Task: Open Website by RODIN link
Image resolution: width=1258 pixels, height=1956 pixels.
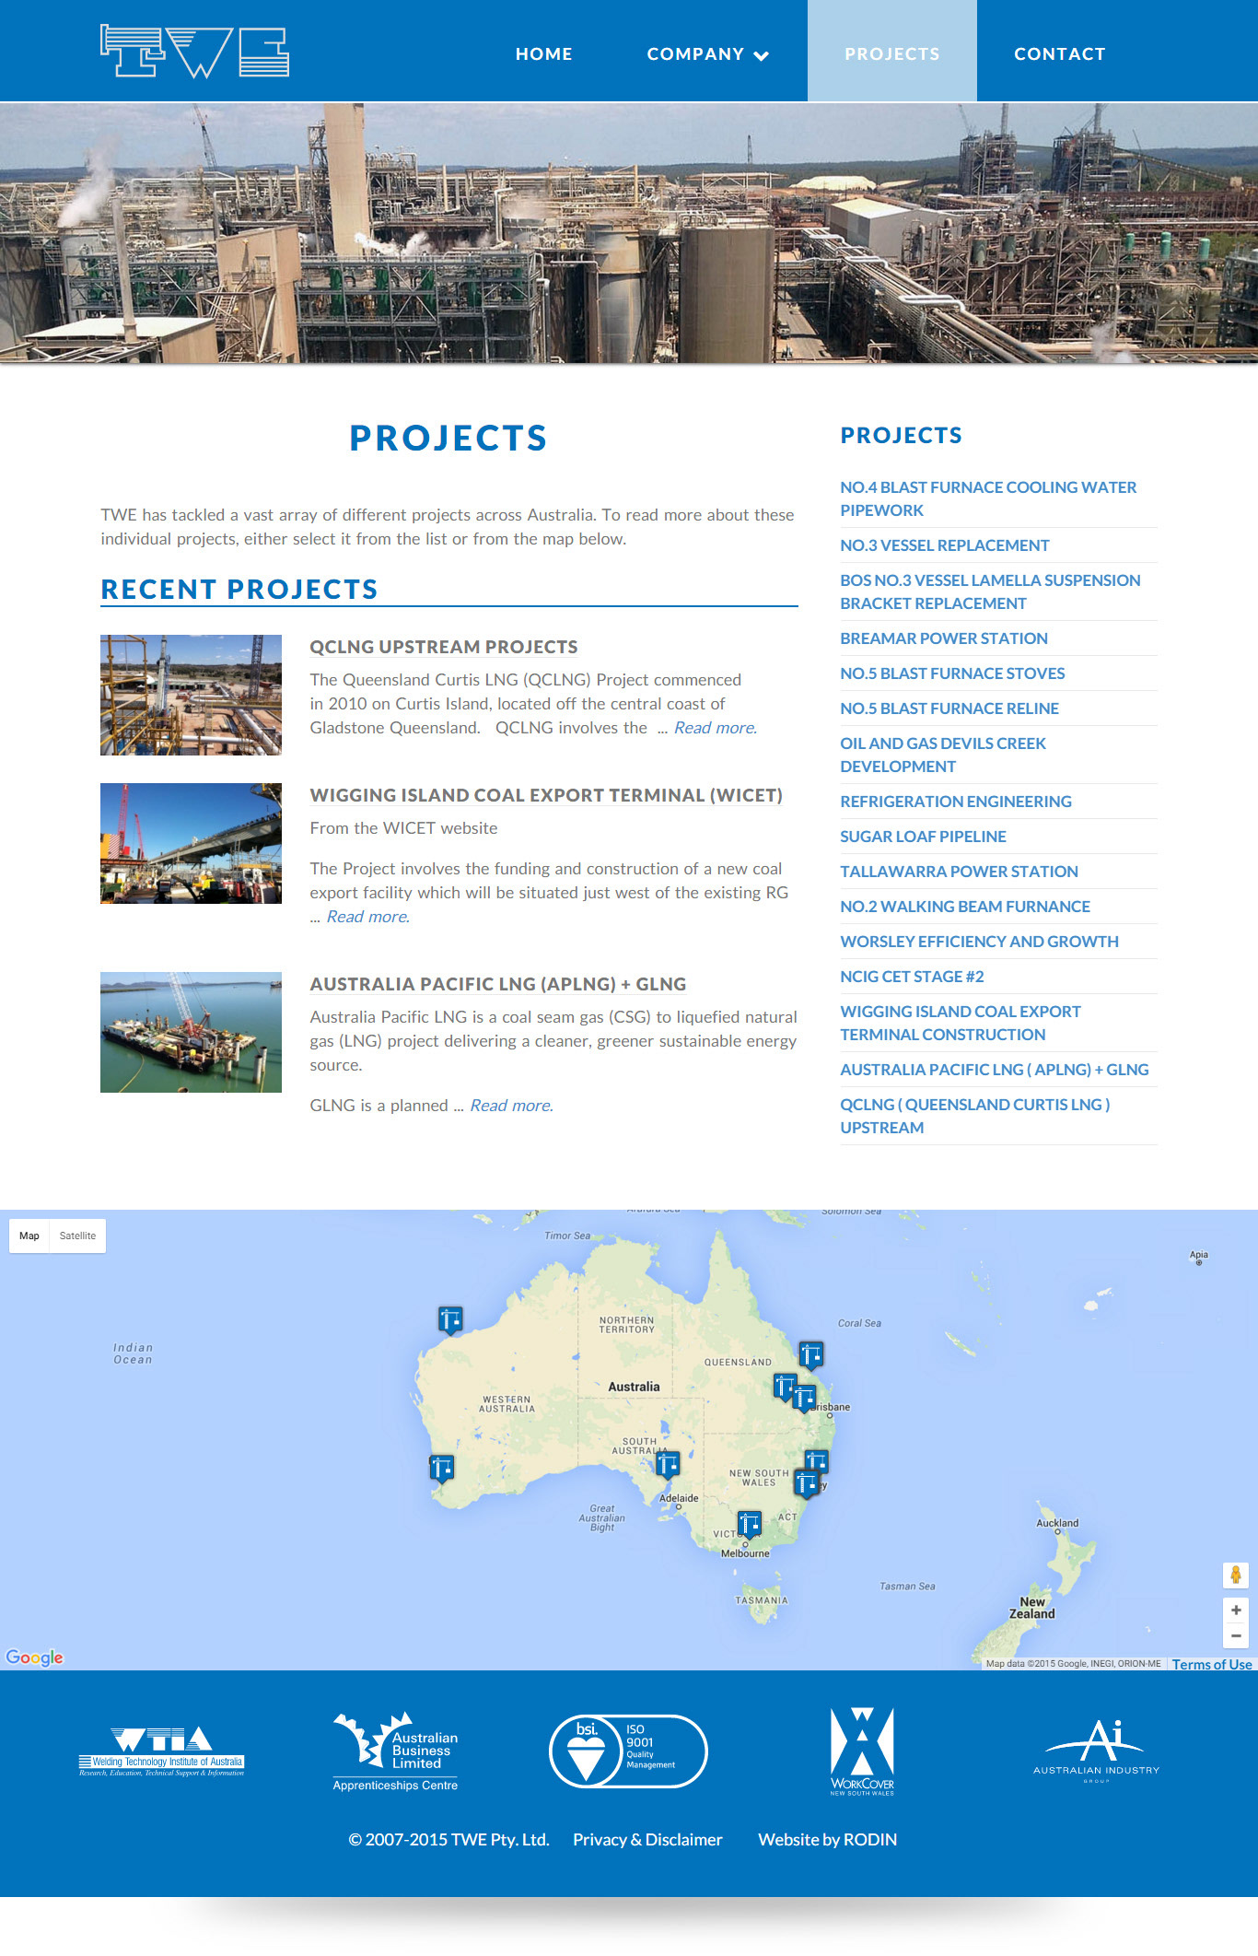Action: pos(827,1840)
